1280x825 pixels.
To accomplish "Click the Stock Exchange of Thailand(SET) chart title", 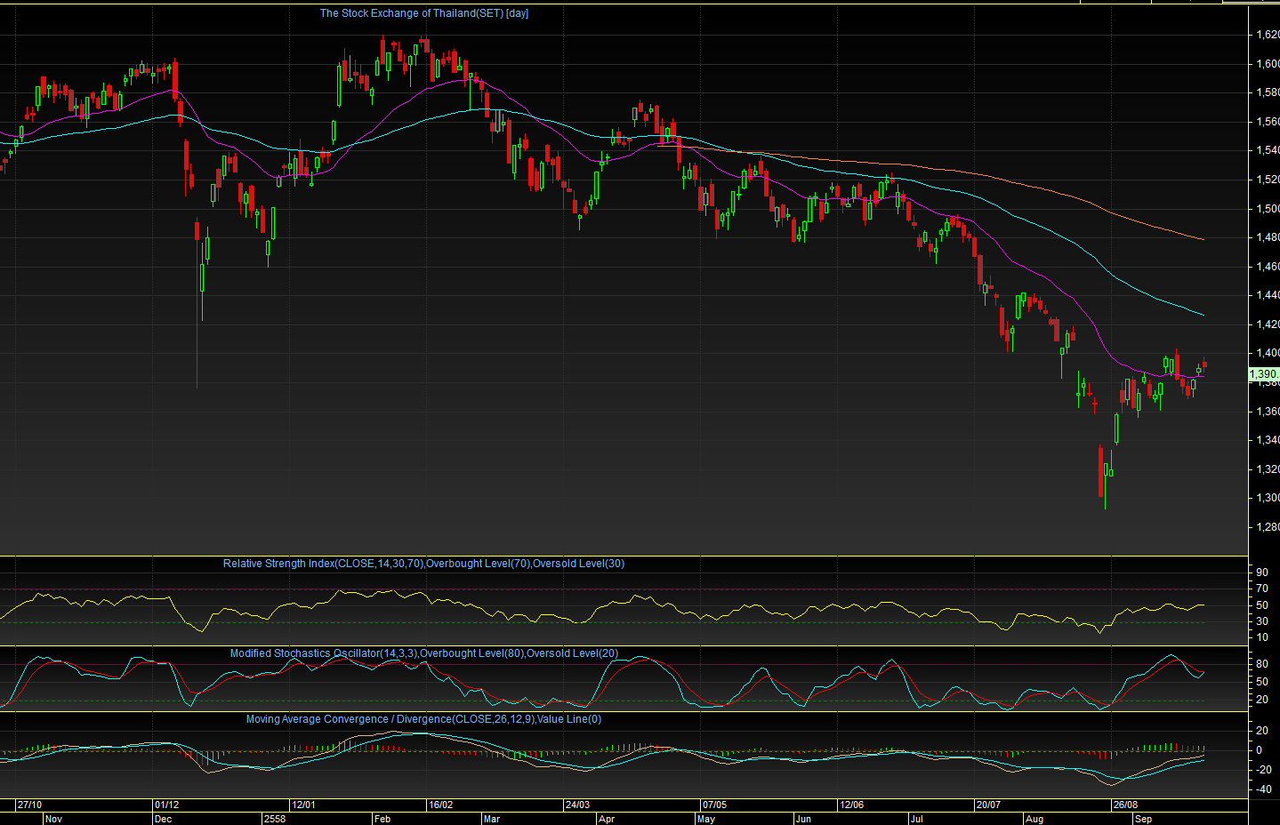I will [424, 13].
